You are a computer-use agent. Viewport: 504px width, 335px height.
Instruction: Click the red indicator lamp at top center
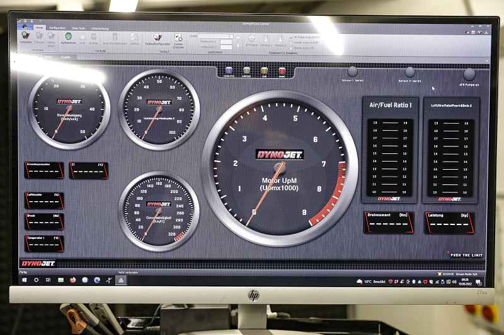click(x=282, y=71)
